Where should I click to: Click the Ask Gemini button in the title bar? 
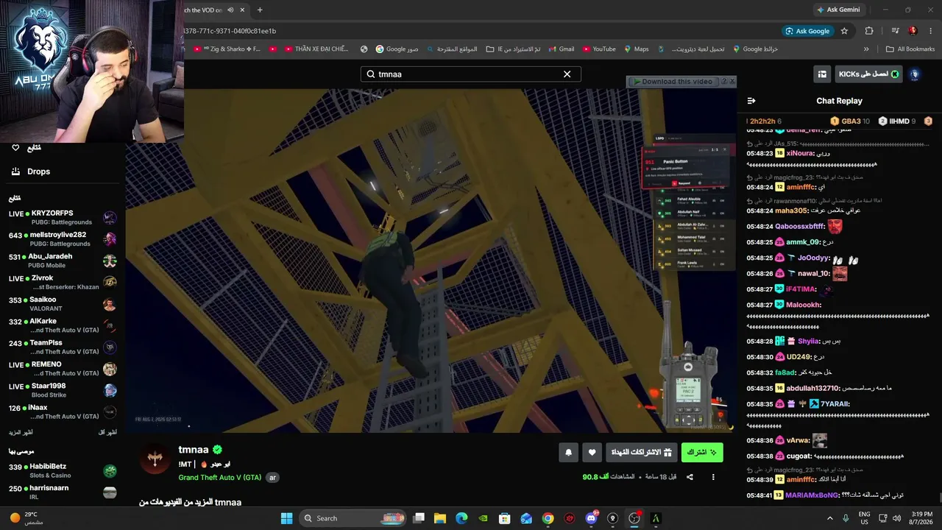[837, 10]
